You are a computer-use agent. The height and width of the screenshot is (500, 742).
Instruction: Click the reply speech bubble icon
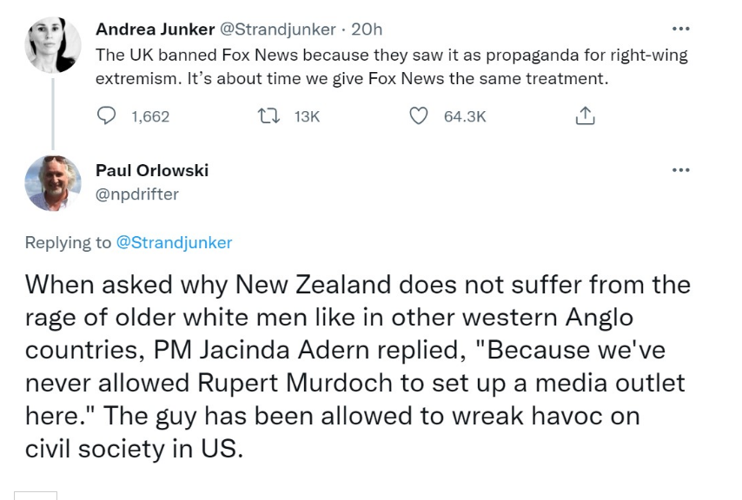[x=107, y=115]
